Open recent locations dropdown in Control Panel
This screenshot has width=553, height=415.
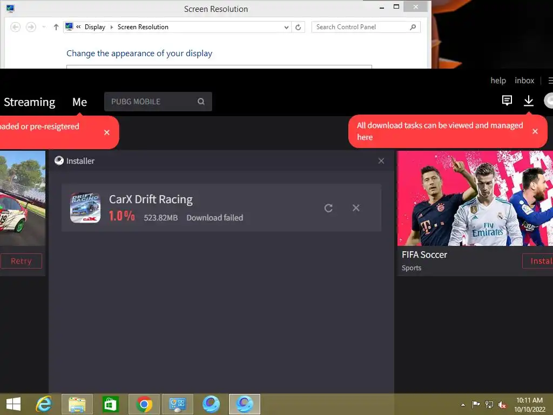(x=44, y=27)
